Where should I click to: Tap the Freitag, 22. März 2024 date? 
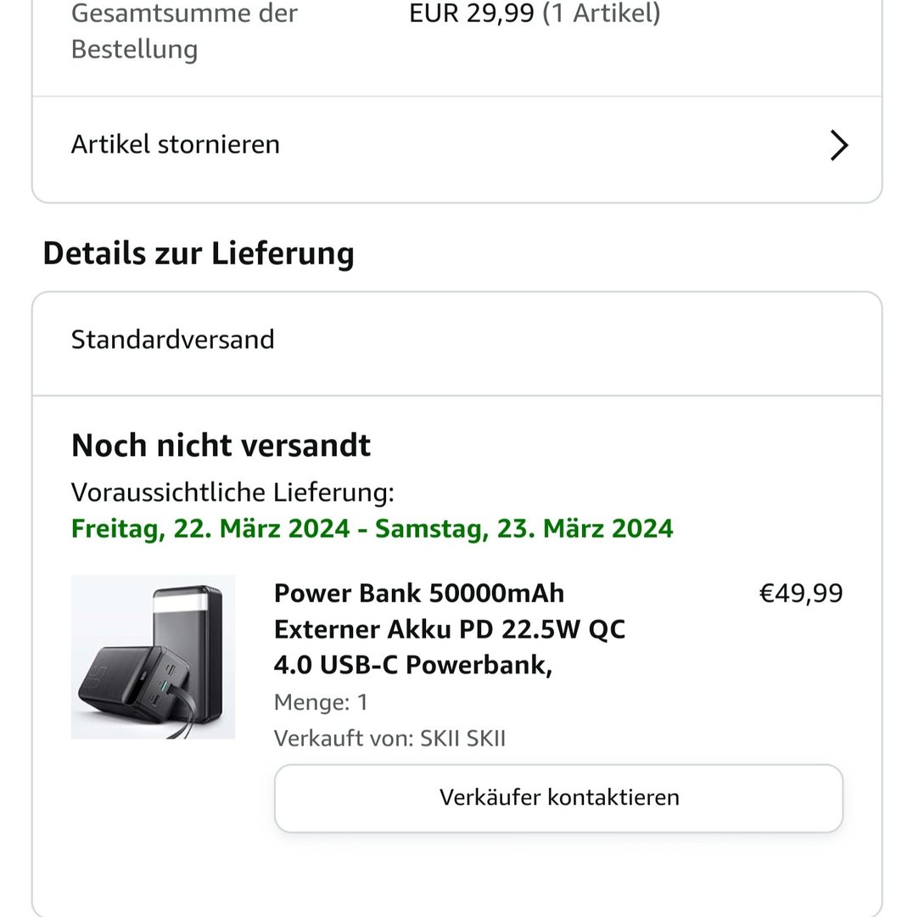click(210, 528)
